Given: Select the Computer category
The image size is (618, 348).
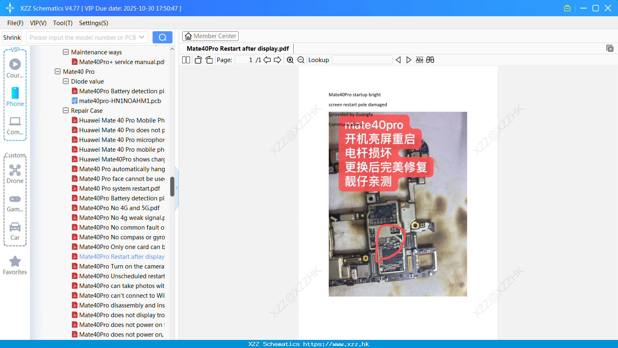Looking at the screenshot, I should 15,125.
